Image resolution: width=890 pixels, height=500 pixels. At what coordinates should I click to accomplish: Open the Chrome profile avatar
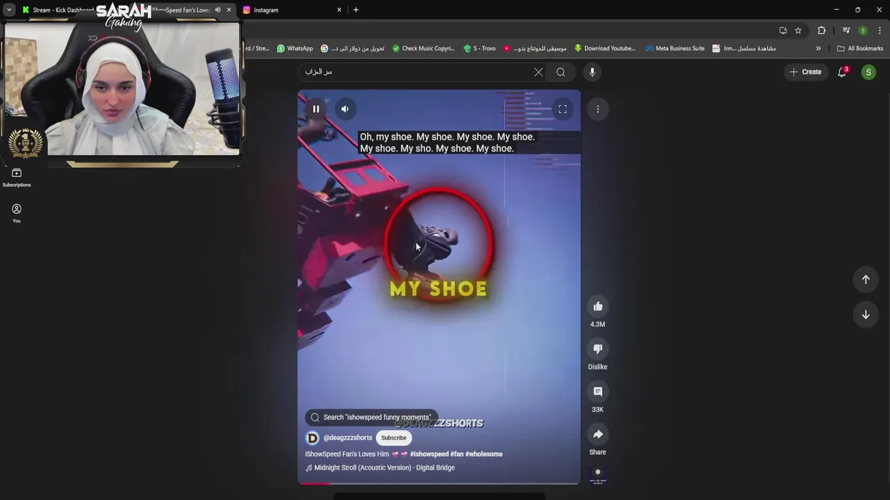[x=864, y=31]
